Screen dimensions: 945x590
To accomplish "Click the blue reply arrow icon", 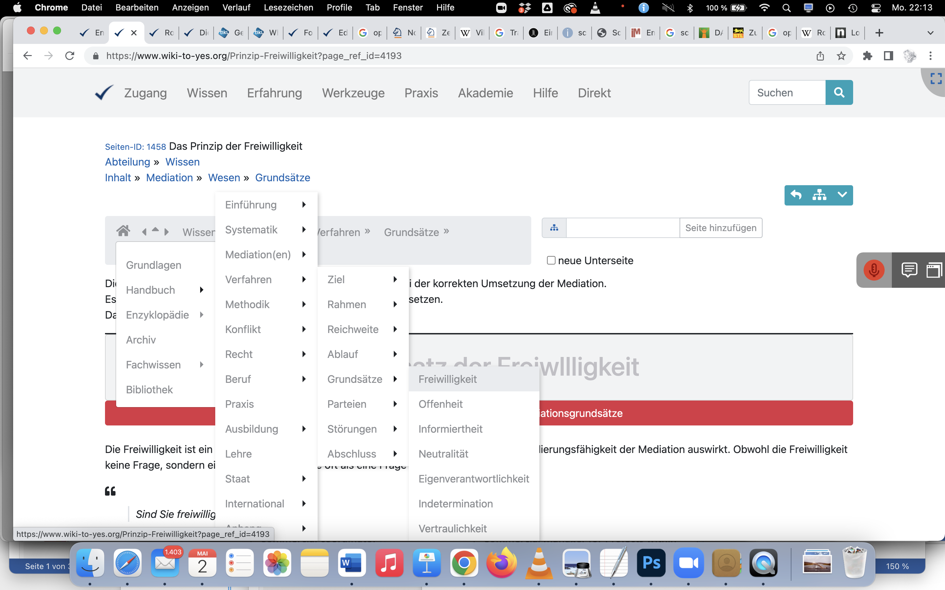I will 796,195.
